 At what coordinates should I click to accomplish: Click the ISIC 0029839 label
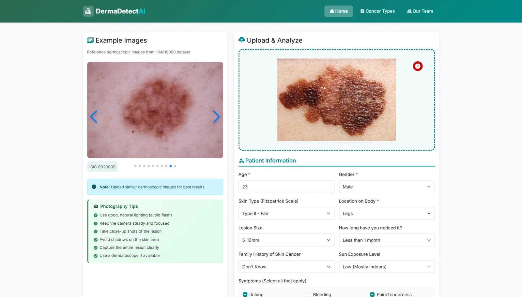point(102,167)
